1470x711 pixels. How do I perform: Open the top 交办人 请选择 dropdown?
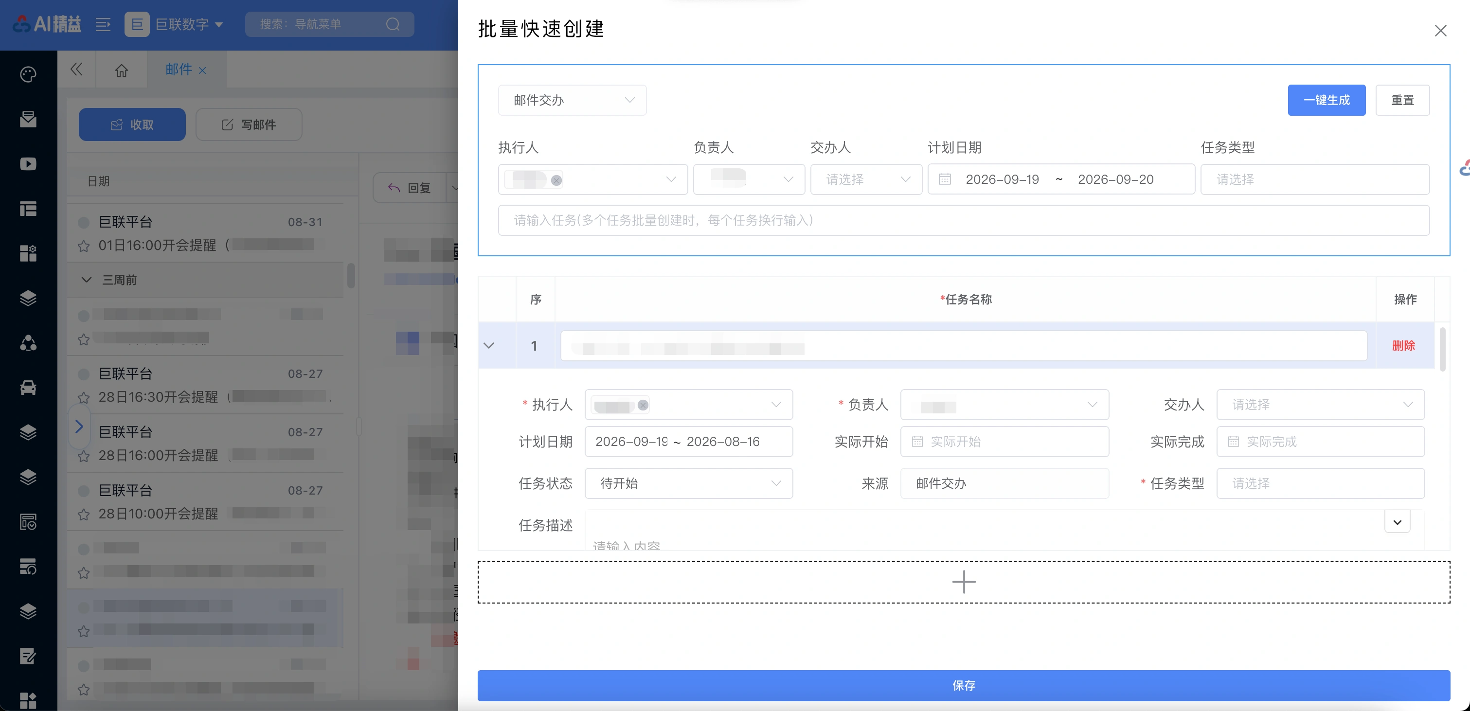tap(866, 179)
